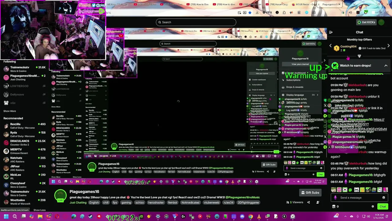This screenshot has width=392, height=221.
Task: Select the chill tag
Action: pyautogui.click(x=106, y=203)
